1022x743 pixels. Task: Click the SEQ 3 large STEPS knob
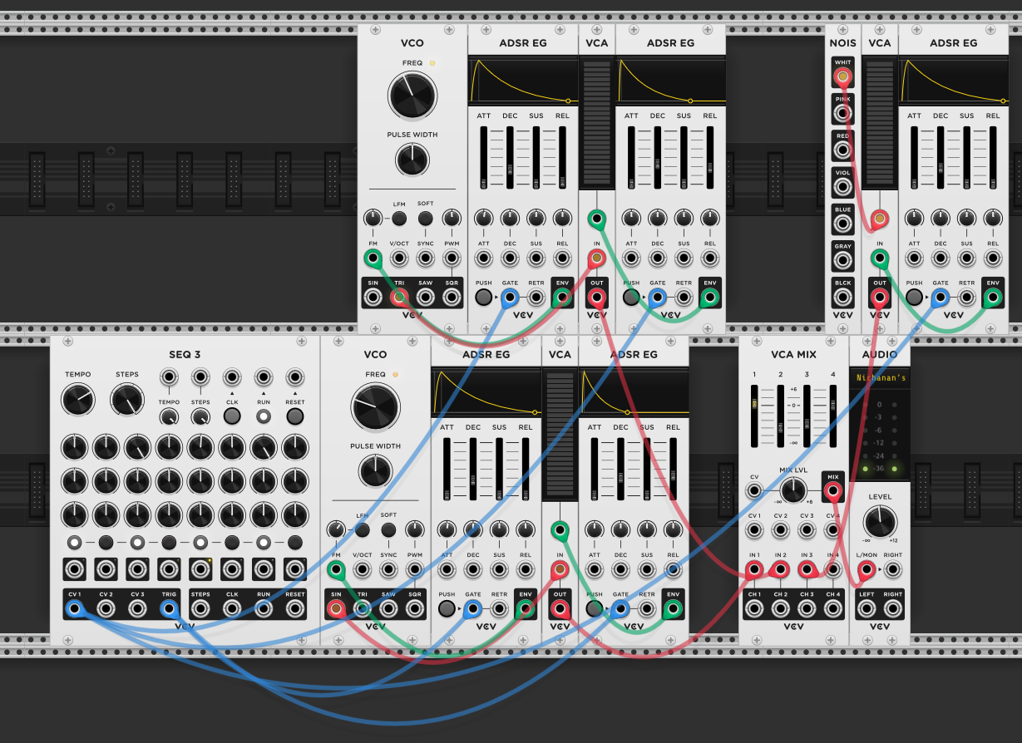[127, 401]
